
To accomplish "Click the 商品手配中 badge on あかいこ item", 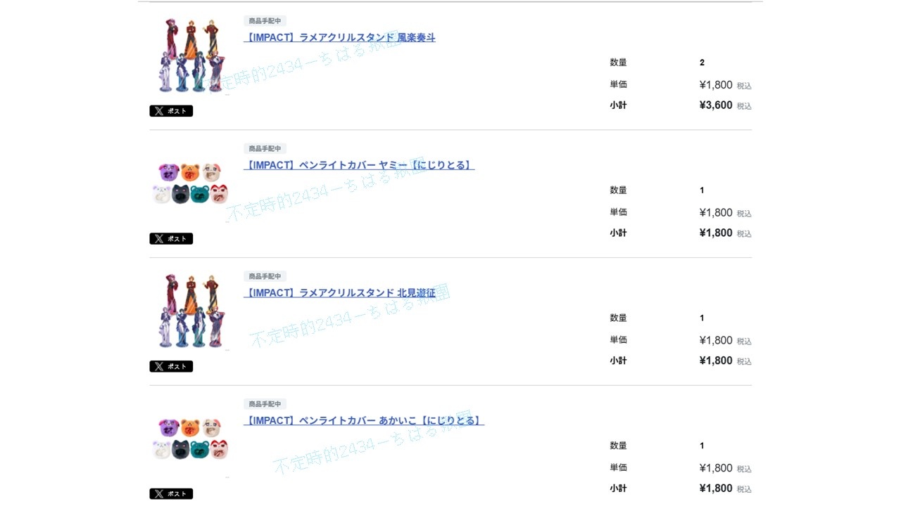I will (265, 404).
